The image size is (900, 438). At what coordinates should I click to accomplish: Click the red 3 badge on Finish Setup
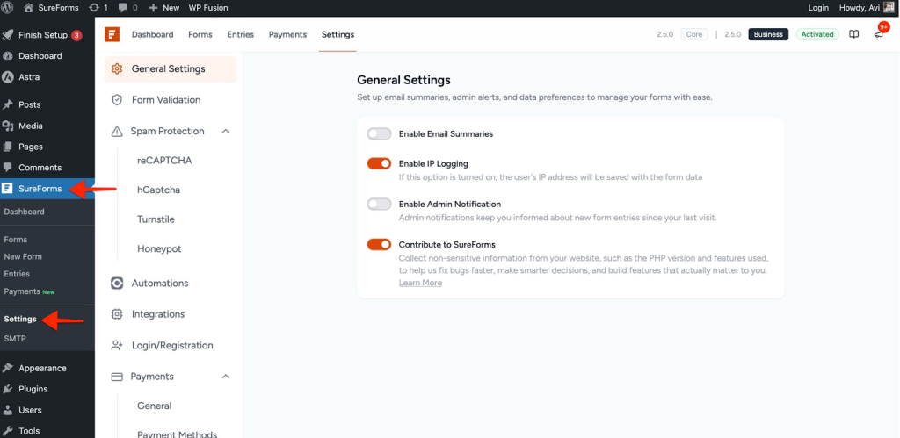(76, 35)
